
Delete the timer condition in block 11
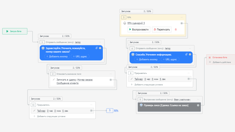click(x=91, y=111)
